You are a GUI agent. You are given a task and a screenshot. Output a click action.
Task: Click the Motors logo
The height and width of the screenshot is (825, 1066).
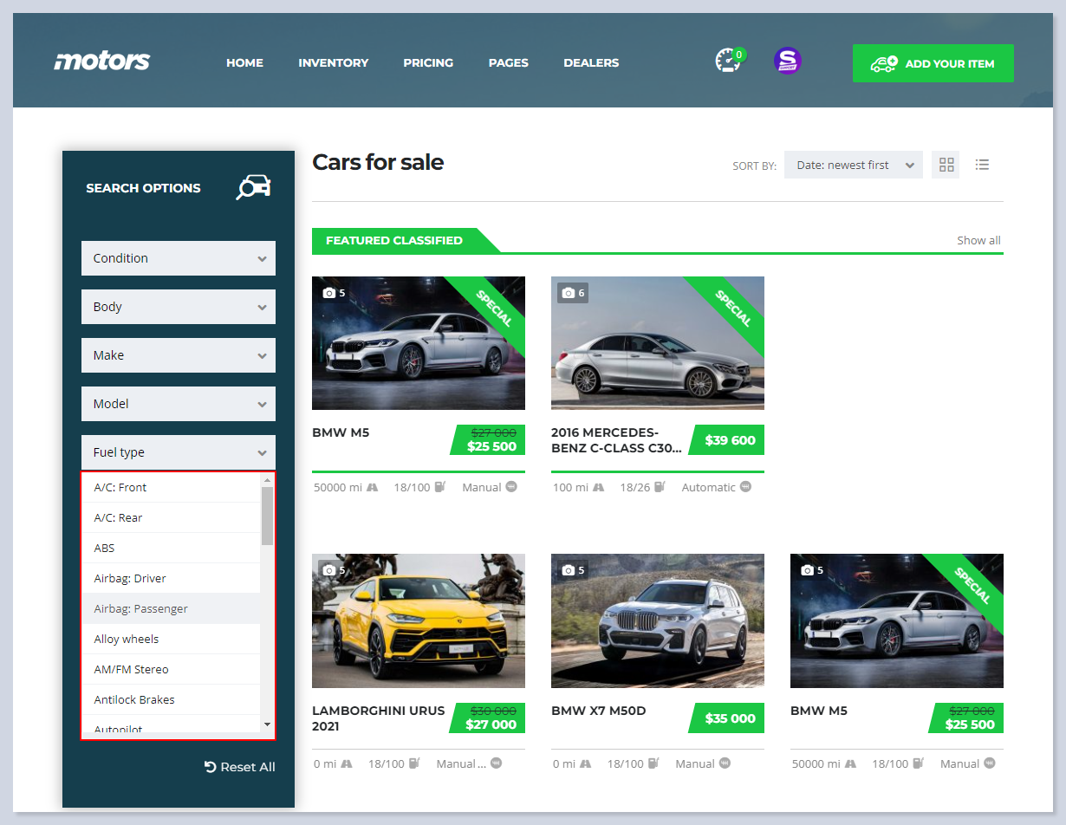click(x=102, y=62)
